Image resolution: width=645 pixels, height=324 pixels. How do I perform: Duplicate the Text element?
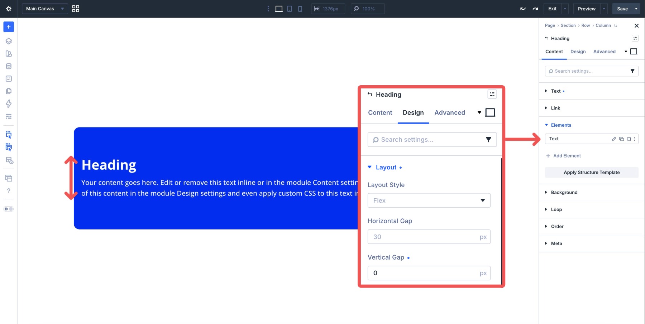click(622, 139)
